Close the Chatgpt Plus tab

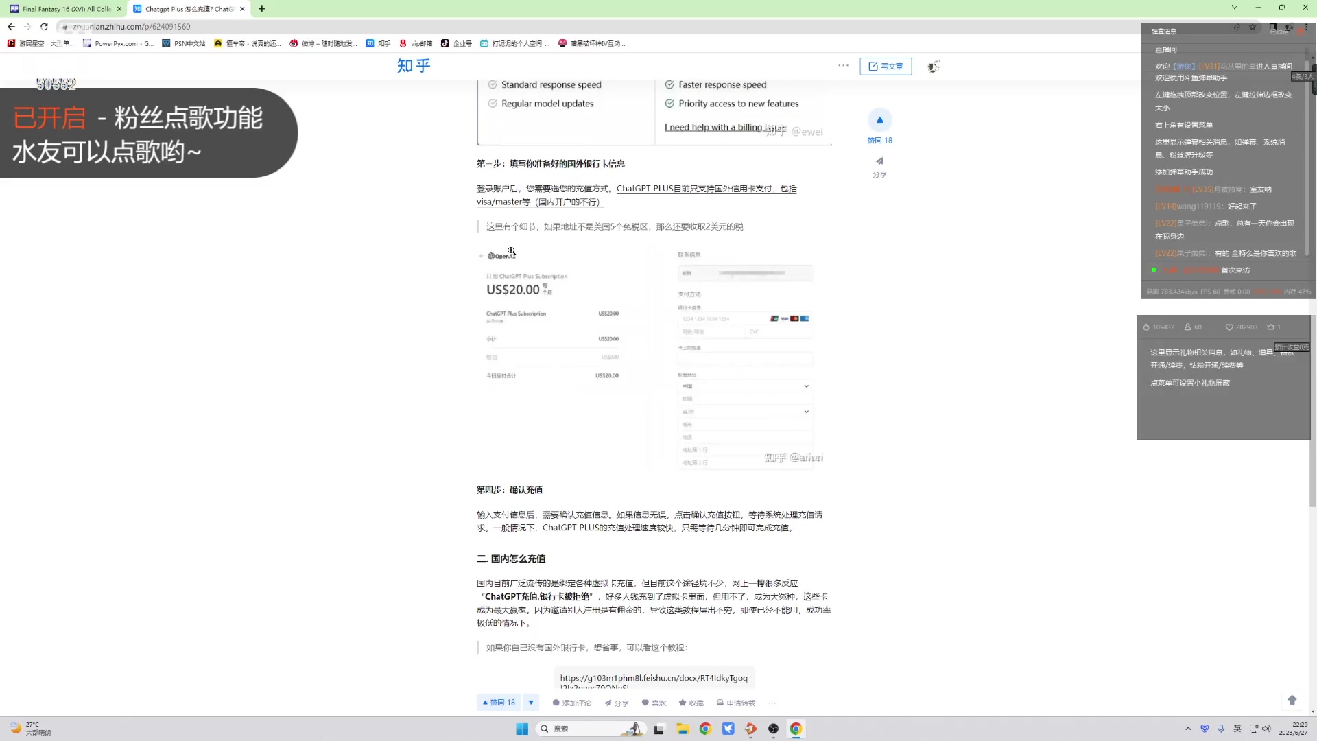coord(242,9)
